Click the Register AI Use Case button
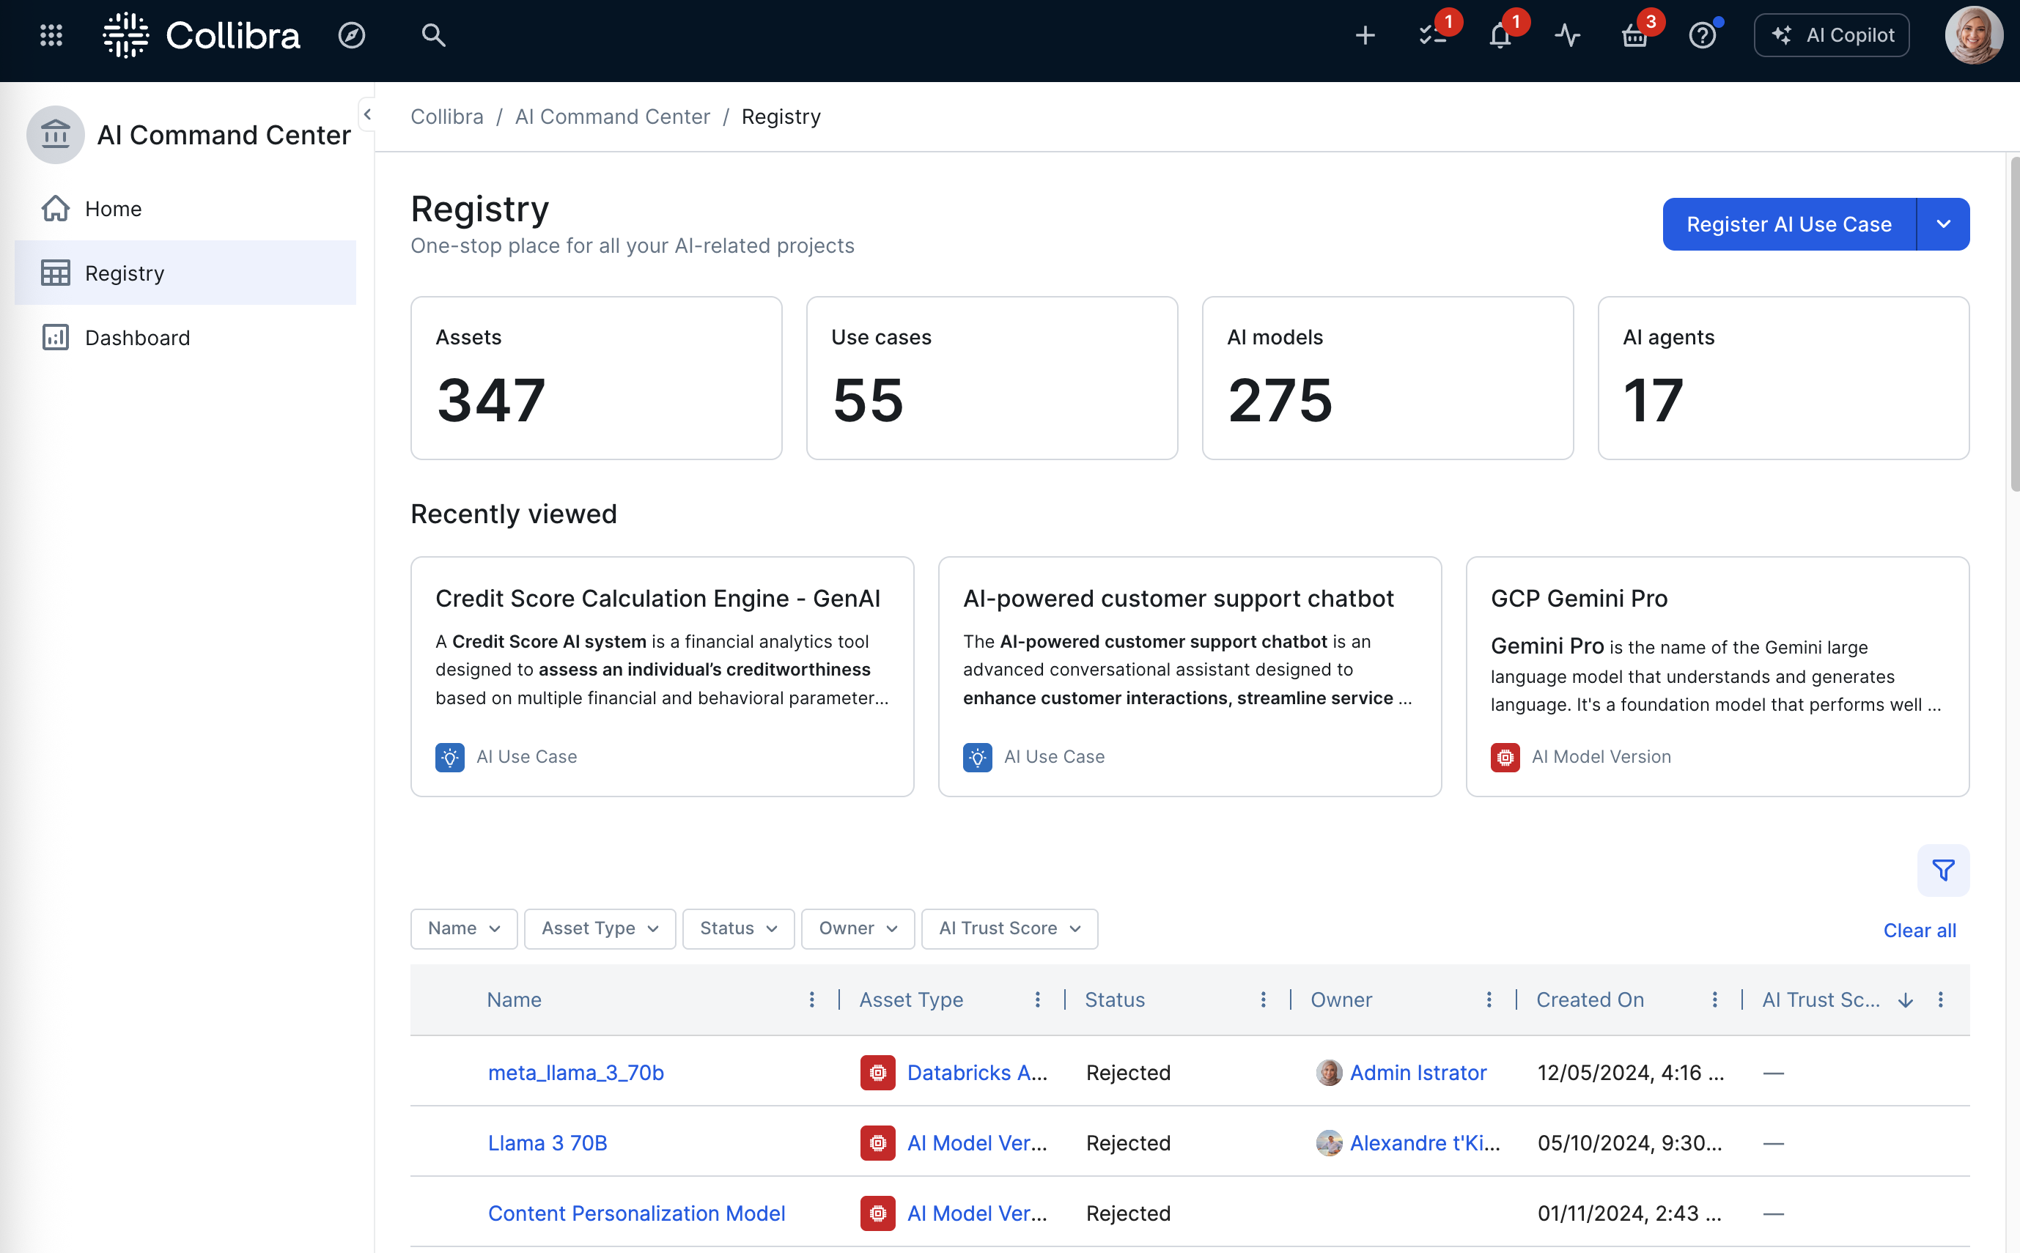The image size is (2020, 1253). pyautogui.click(x=1790, y=223)
